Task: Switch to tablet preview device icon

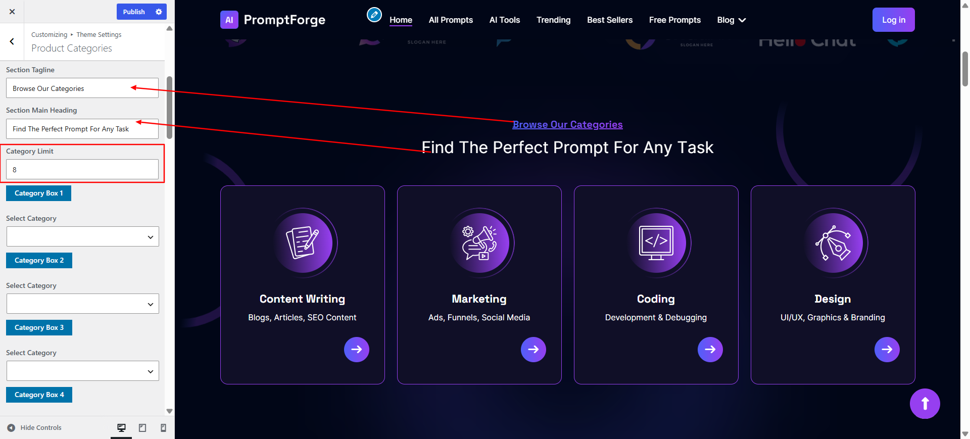Action: point(142,428)
